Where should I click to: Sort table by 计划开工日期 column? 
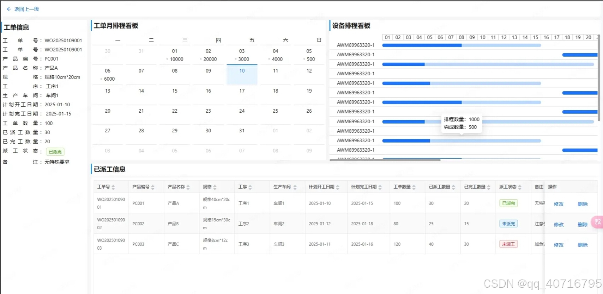tap(338, 187)
